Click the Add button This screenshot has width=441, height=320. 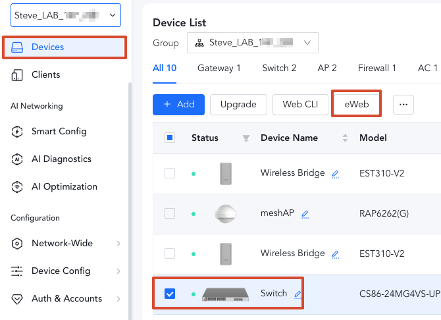tap(178, 104)
